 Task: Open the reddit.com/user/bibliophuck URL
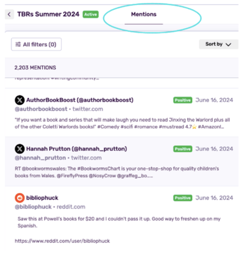(62, 241)
